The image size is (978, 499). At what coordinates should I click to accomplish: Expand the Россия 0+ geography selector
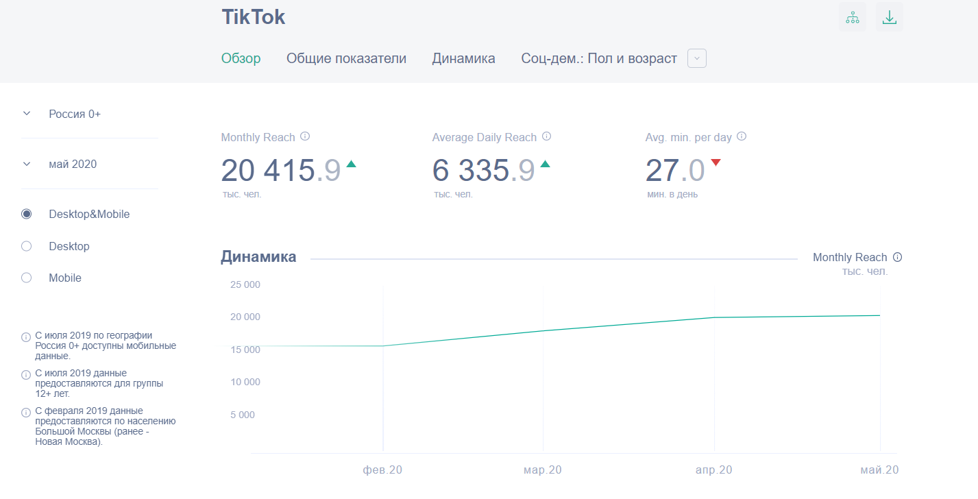(27, 114)
